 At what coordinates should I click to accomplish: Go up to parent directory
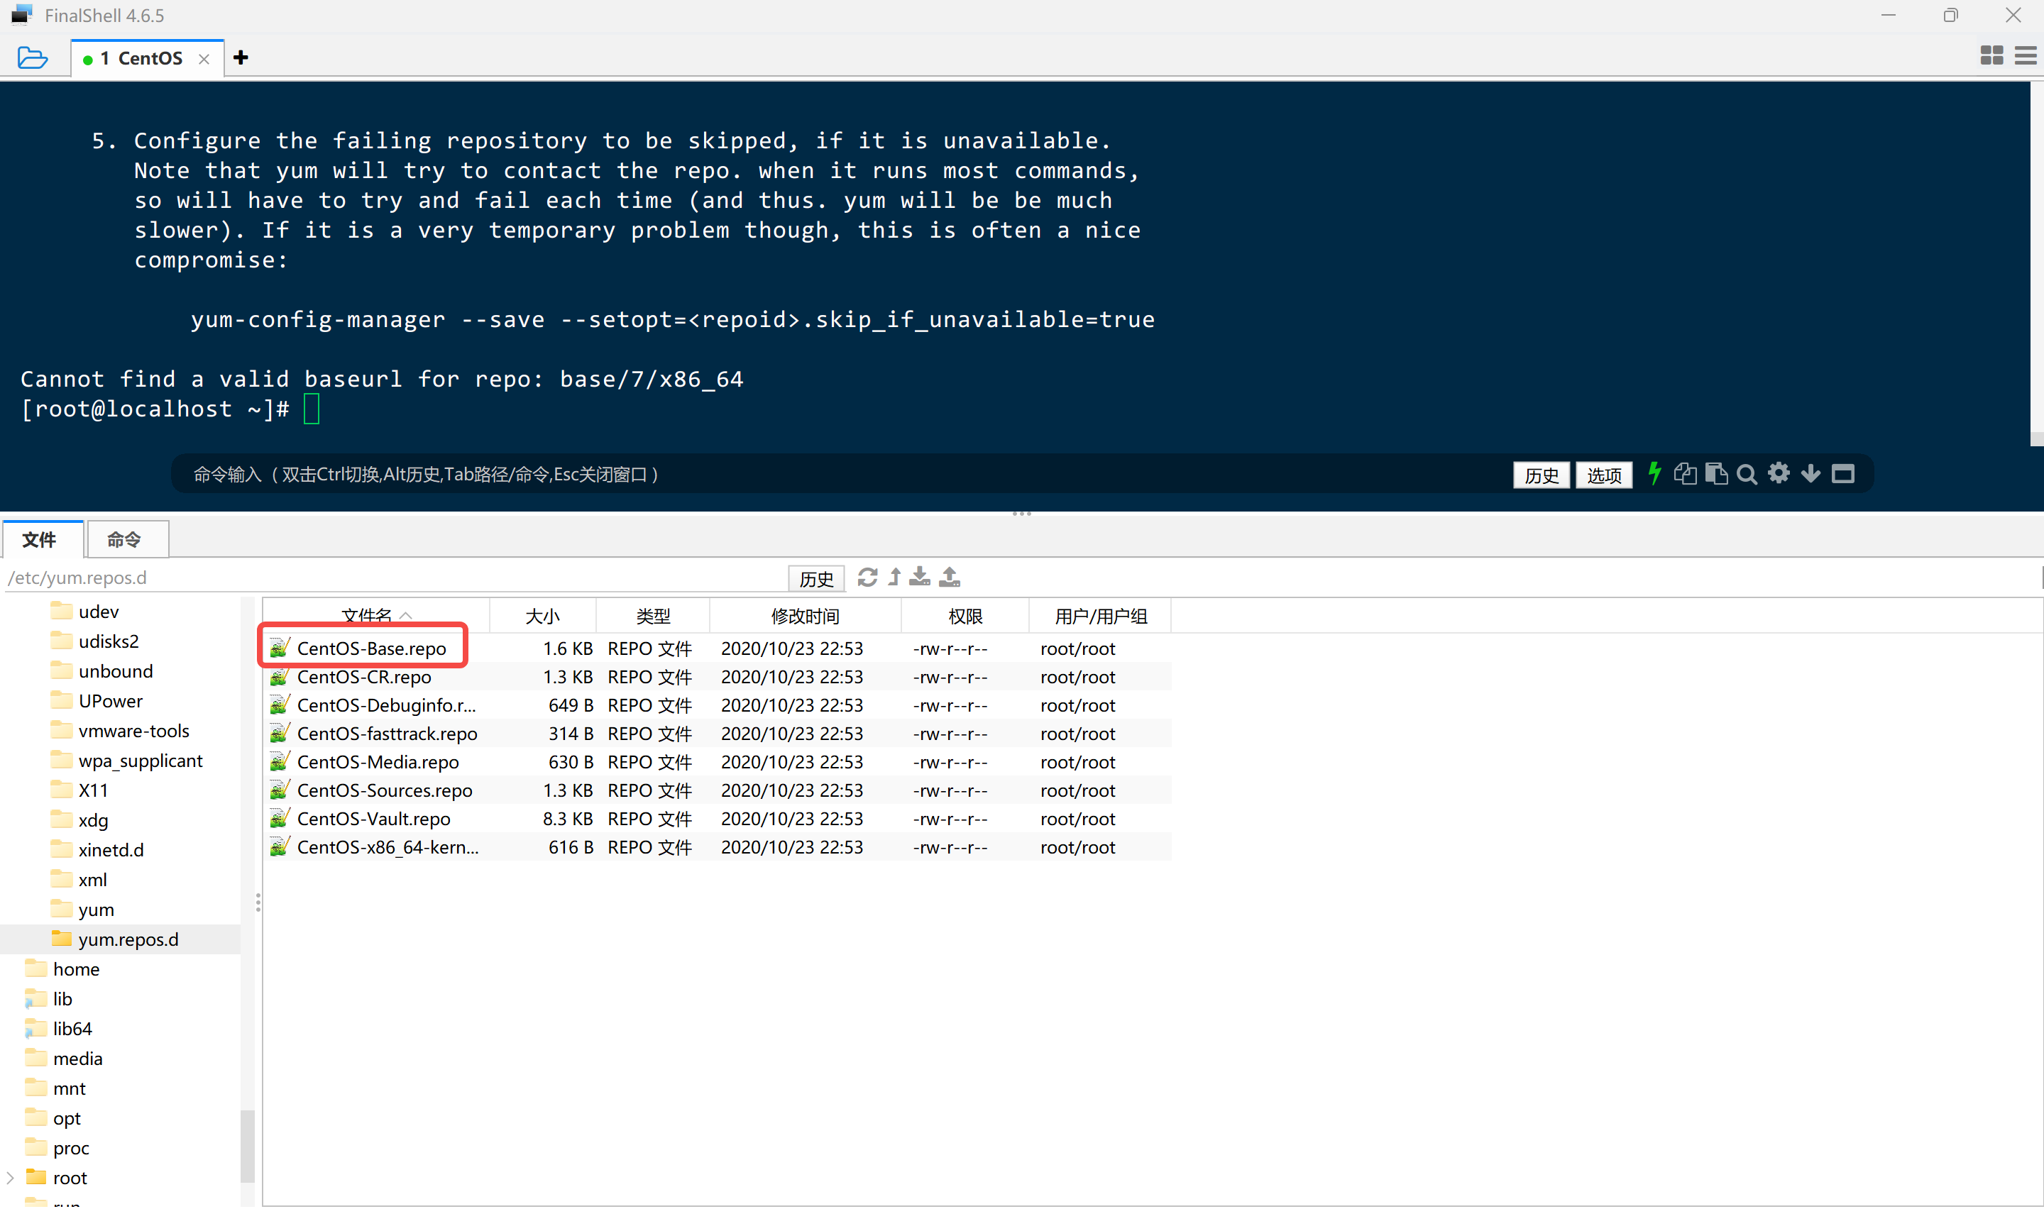(x=894, y=577)
